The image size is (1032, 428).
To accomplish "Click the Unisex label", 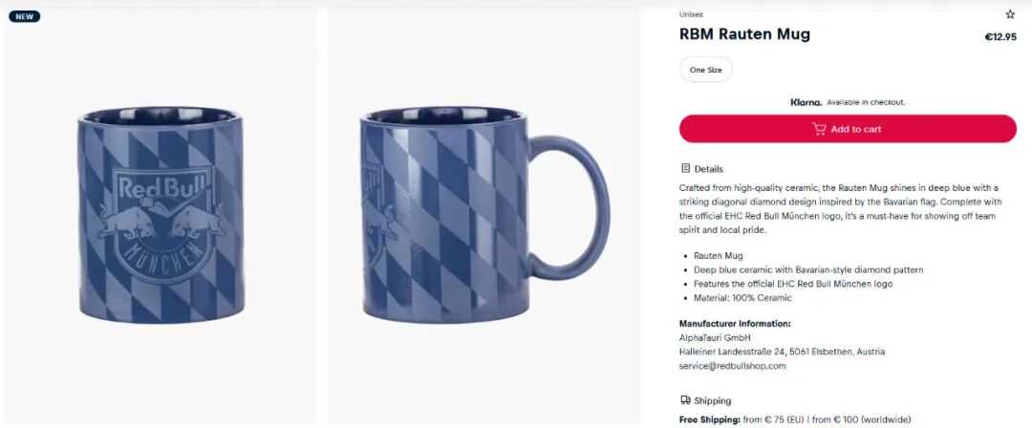I will pos(691,14).
